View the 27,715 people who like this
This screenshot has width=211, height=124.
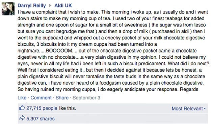[42, 108]
